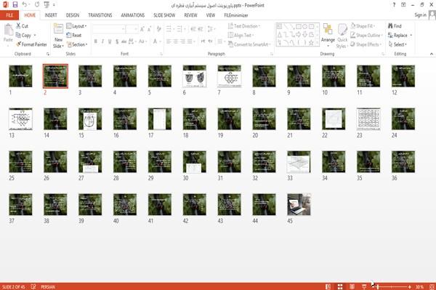Click zoom in plus button
The image size is (436, 290).
[x=410, y=286]
